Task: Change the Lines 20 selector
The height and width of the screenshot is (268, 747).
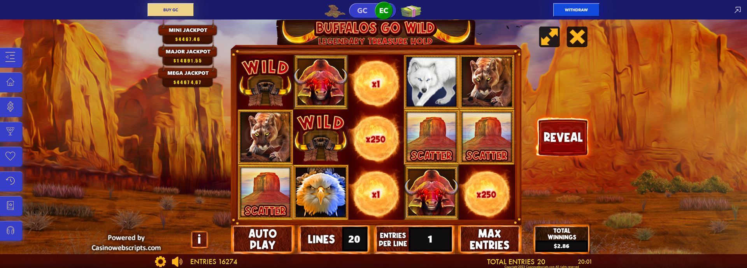Action: pyautogui.click(x=333, y=239)
